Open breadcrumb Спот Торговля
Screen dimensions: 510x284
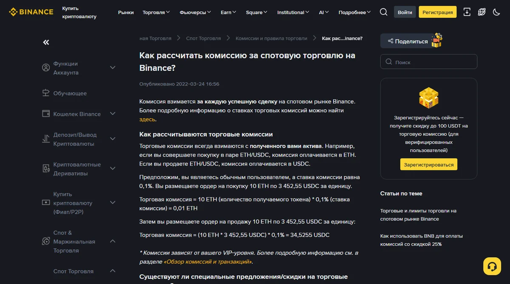coord(203,38)
